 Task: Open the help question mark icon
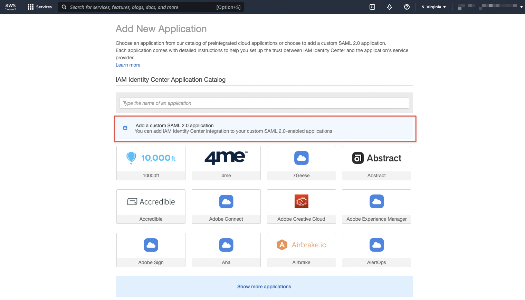coord(407,7)
